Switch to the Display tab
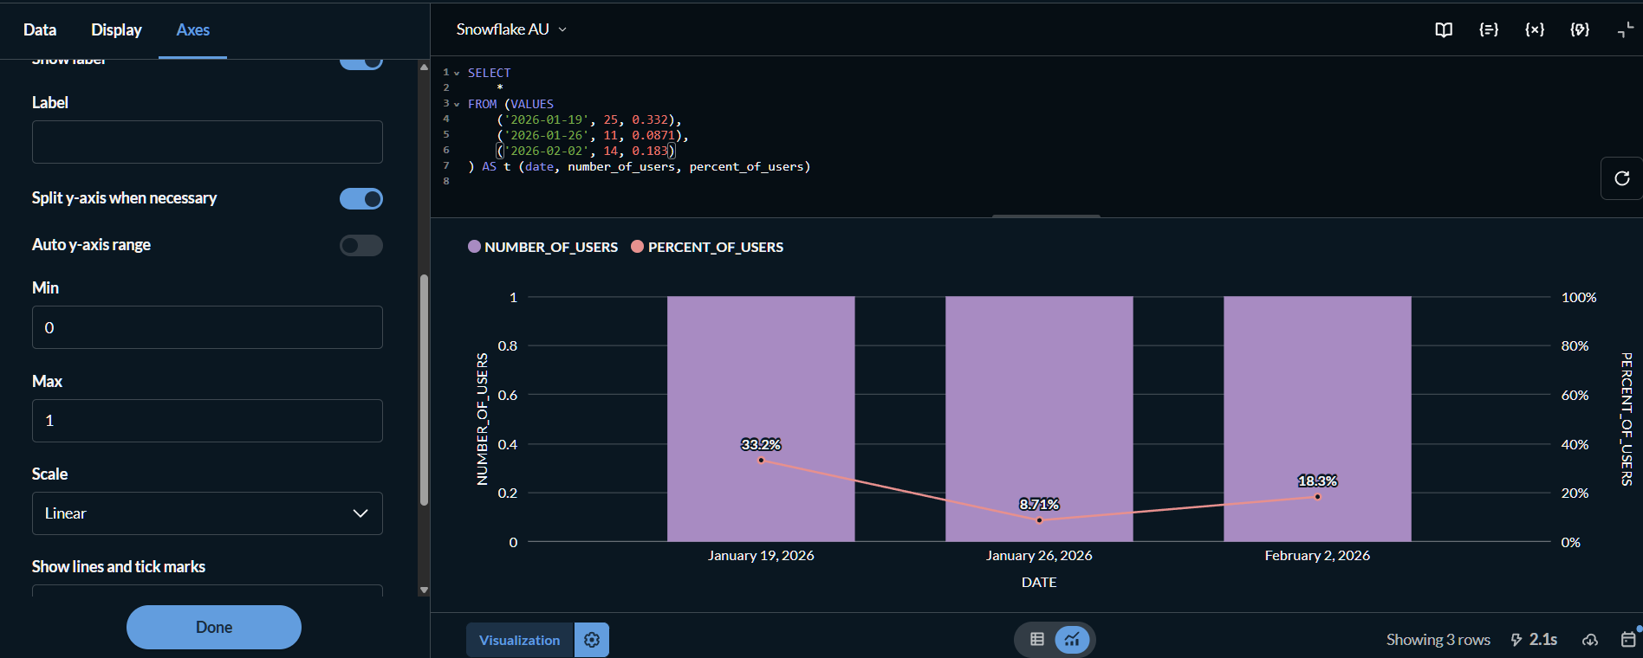The height and width of the screenshot is (658, 1643). (116, 29)
